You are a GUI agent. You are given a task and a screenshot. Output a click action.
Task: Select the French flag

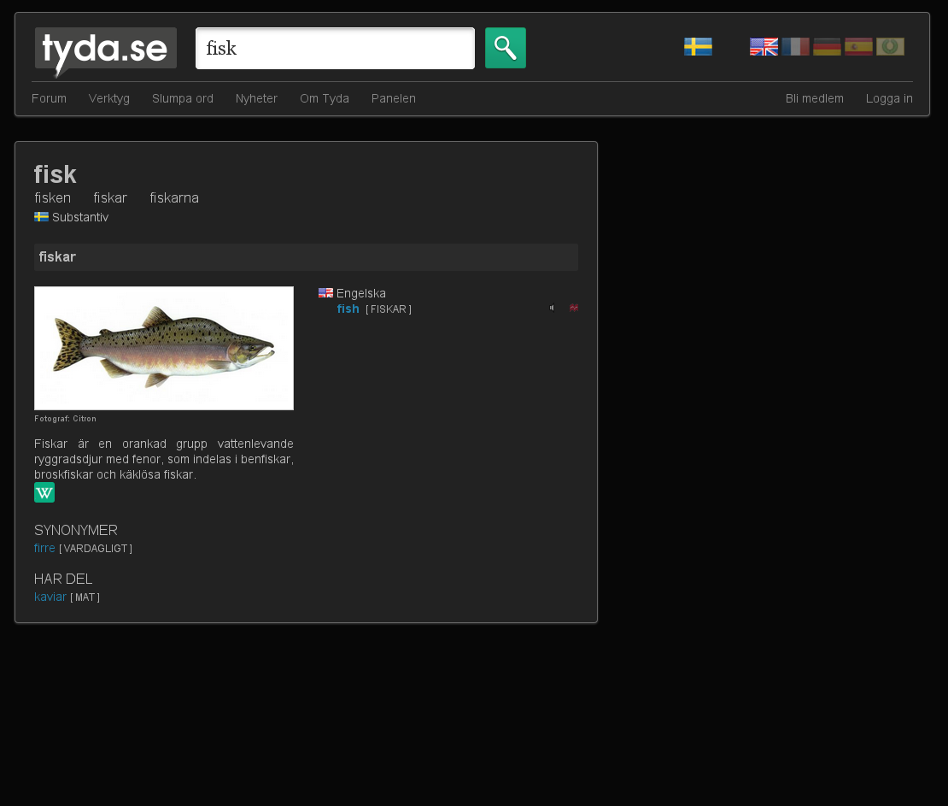tap(795, 47)
